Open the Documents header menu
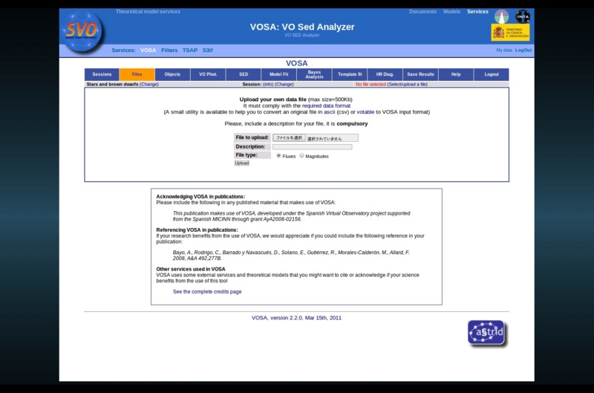Viewport: 594px width, 393px height. [422, 12]
